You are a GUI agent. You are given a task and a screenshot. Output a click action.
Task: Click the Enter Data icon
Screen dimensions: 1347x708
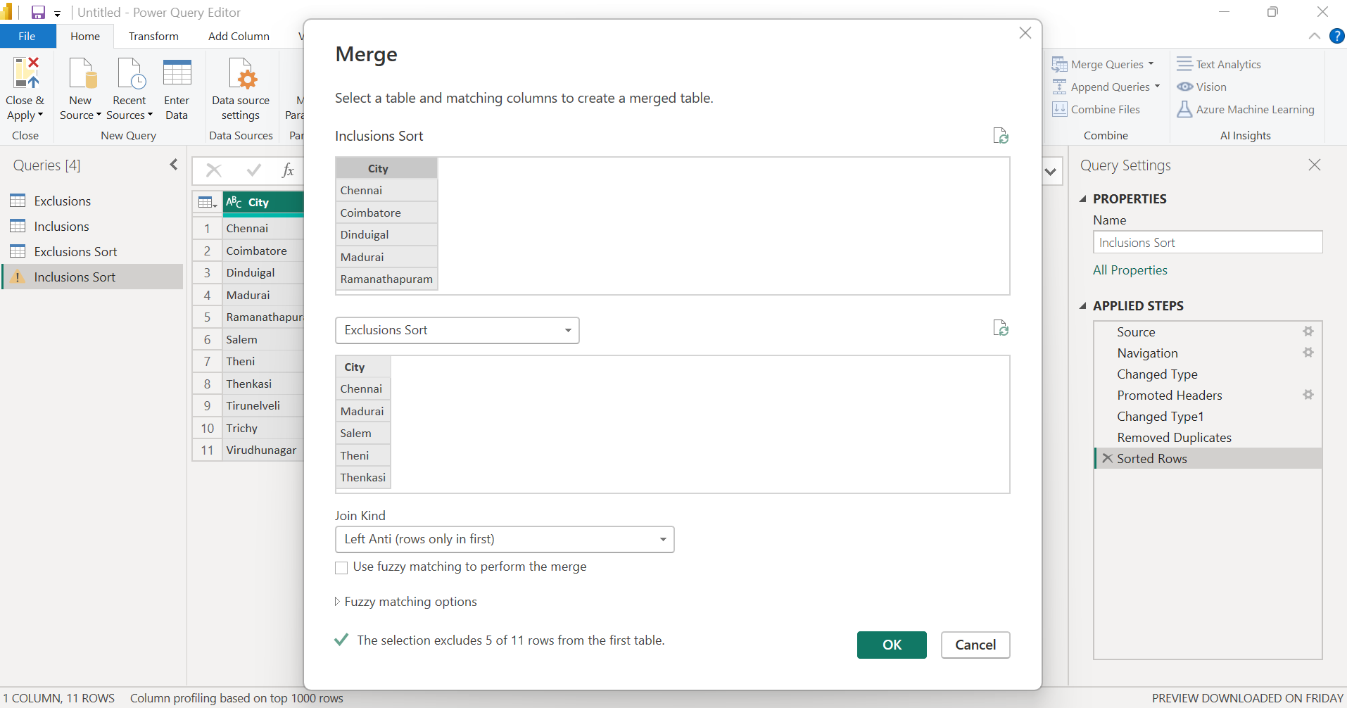click(177, 73)
